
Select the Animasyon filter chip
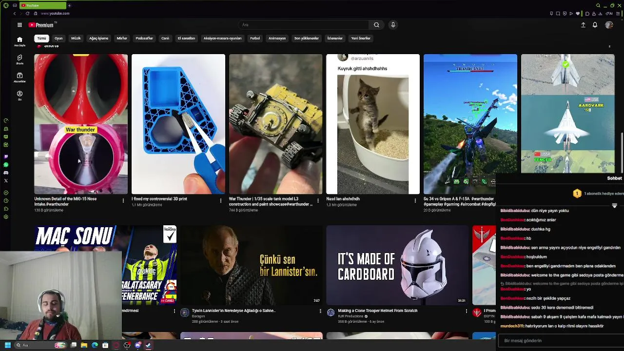pyautogui.click(x=277, y=38)
